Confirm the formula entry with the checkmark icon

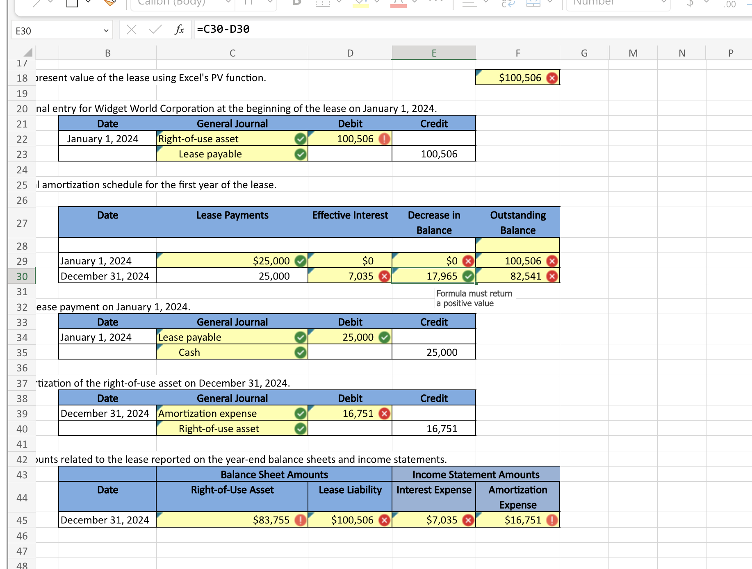155,30
